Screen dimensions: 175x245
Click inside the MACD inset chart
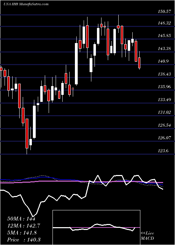click(x=96, y=227)
